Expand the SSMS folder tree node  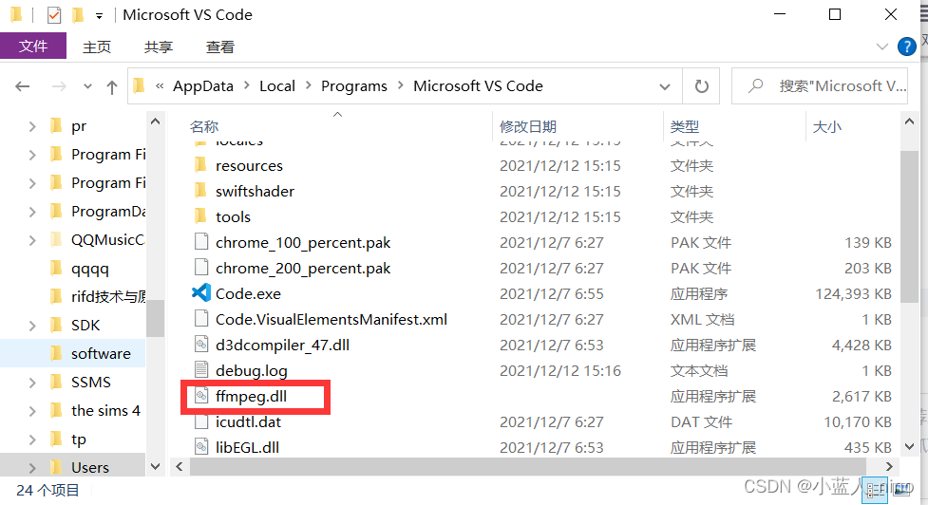coord(32,382)
